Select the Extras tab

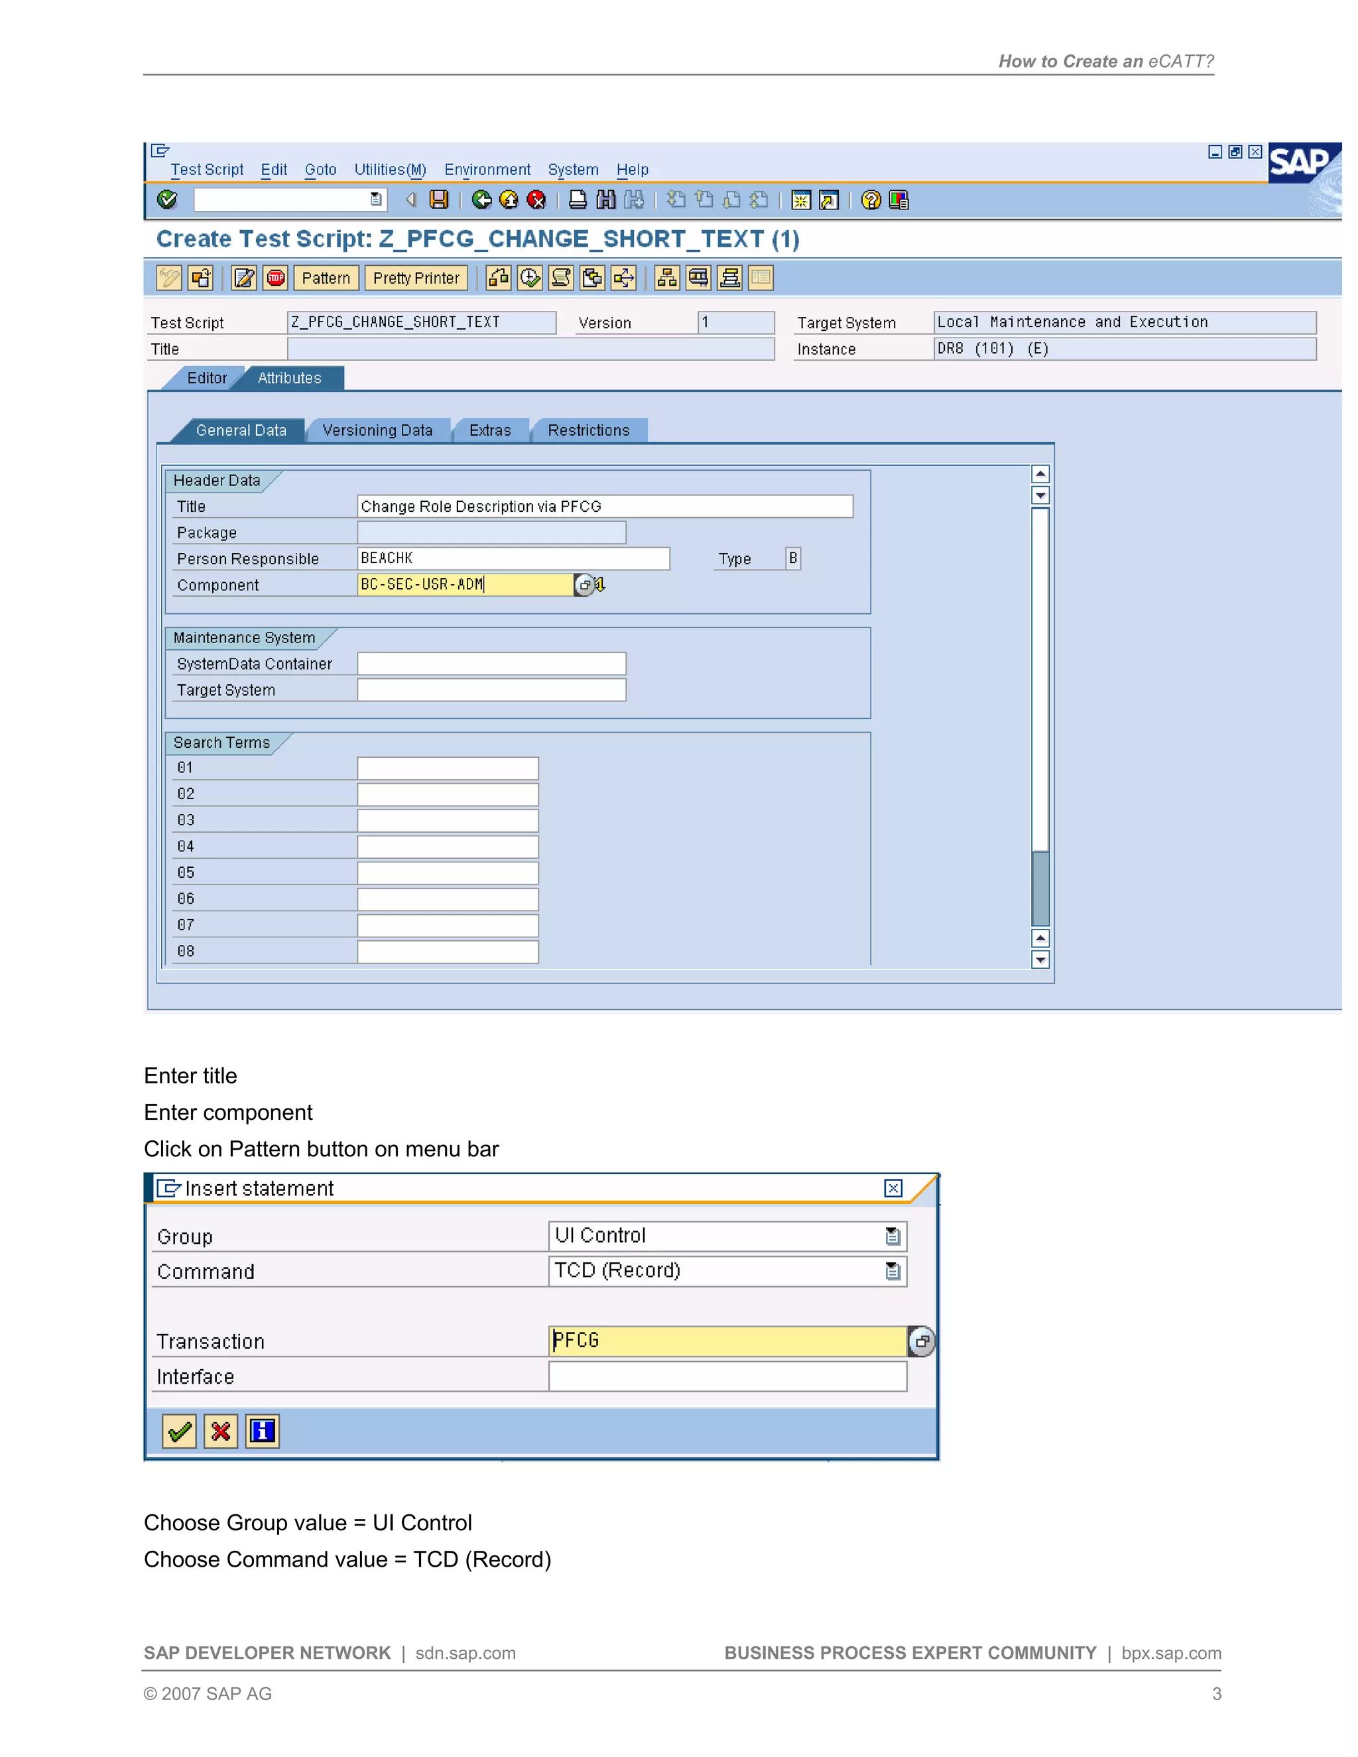click(x=490, y=430)
